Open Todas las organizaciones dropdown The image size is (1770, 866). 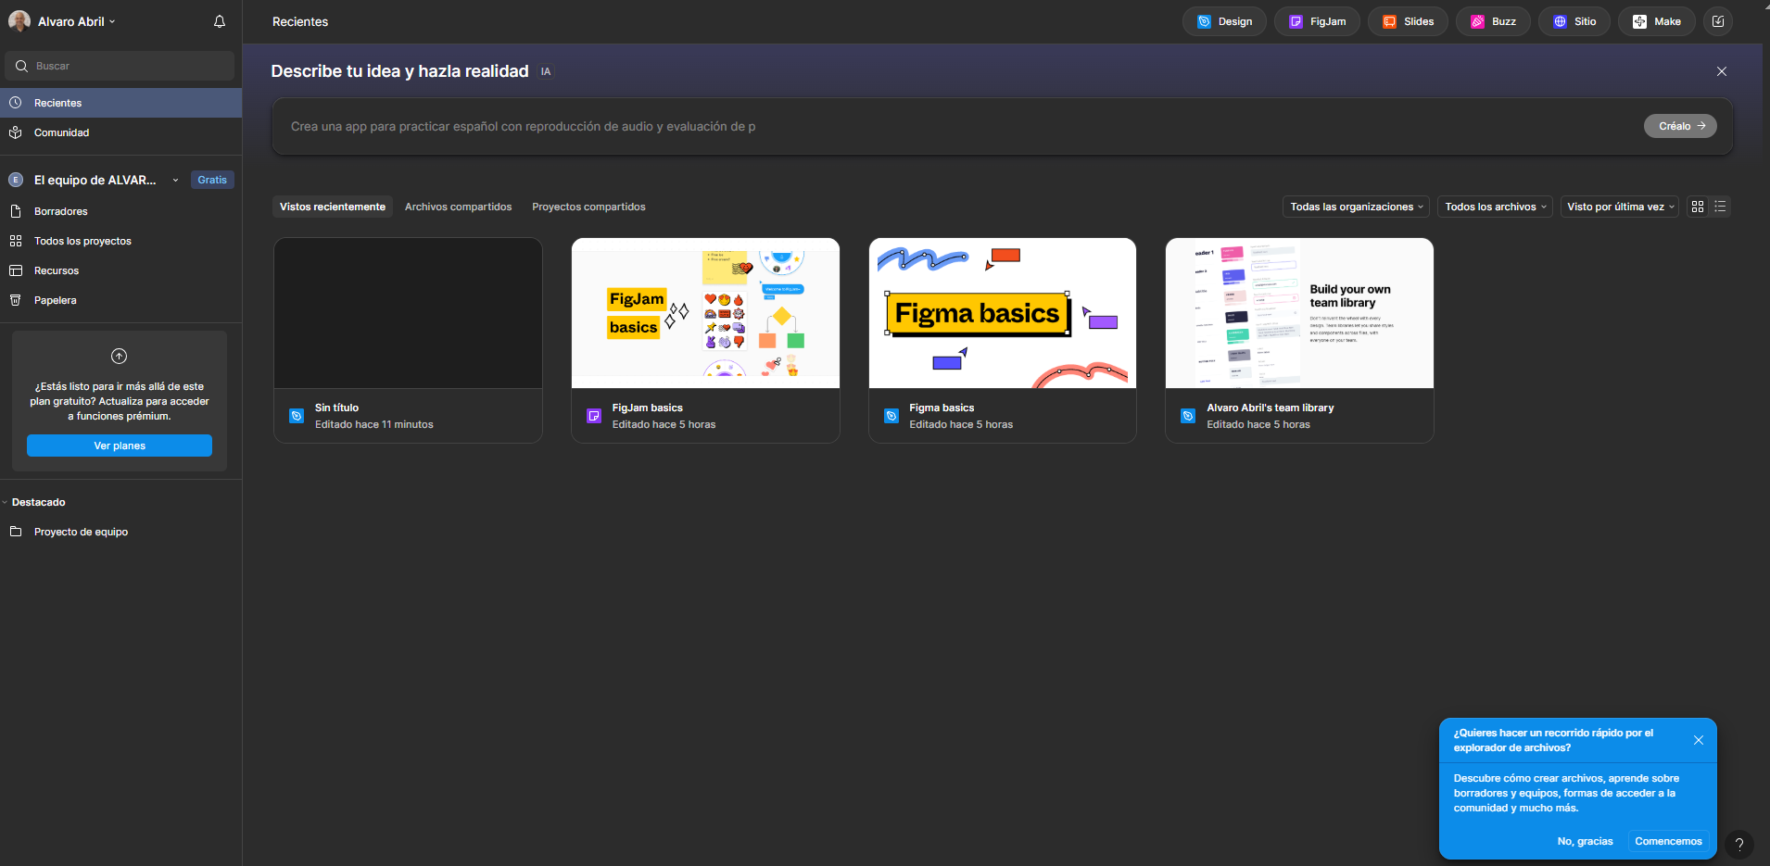click(1356, 207)
